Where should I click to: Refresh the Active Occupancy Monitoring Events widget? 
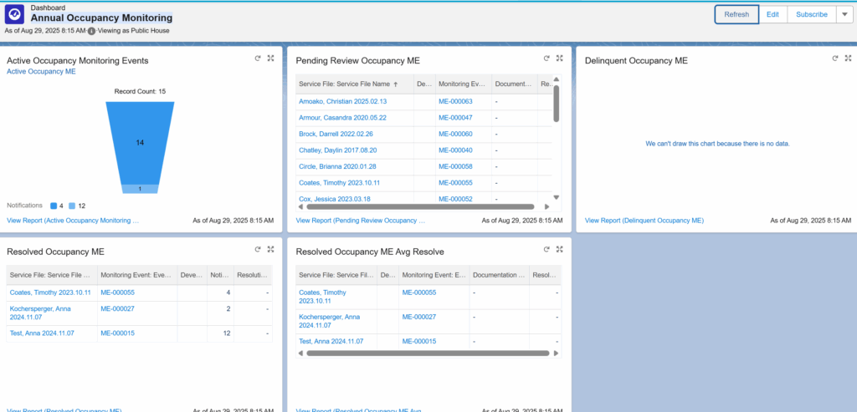click(257, 58)
